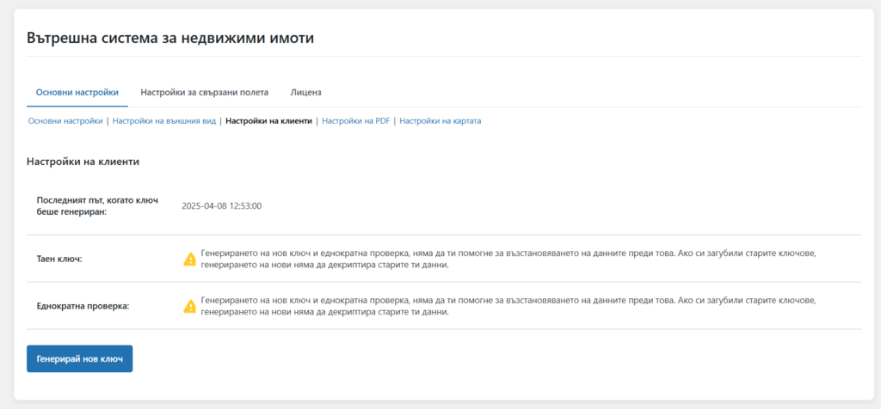
Task: Open the Основни настройки sub-navigation link
Action: [65, 121]
